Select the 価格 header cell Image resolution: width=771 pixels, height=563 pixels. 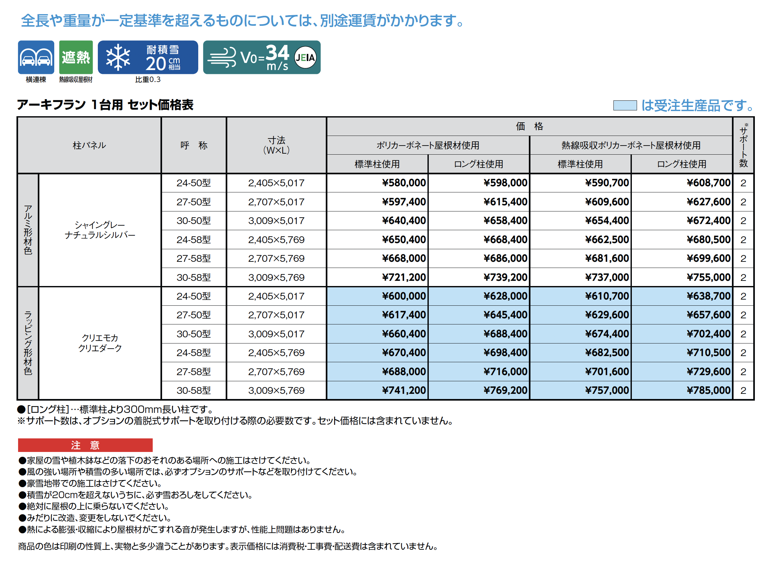pyautogui.click(x=529, y=127)
